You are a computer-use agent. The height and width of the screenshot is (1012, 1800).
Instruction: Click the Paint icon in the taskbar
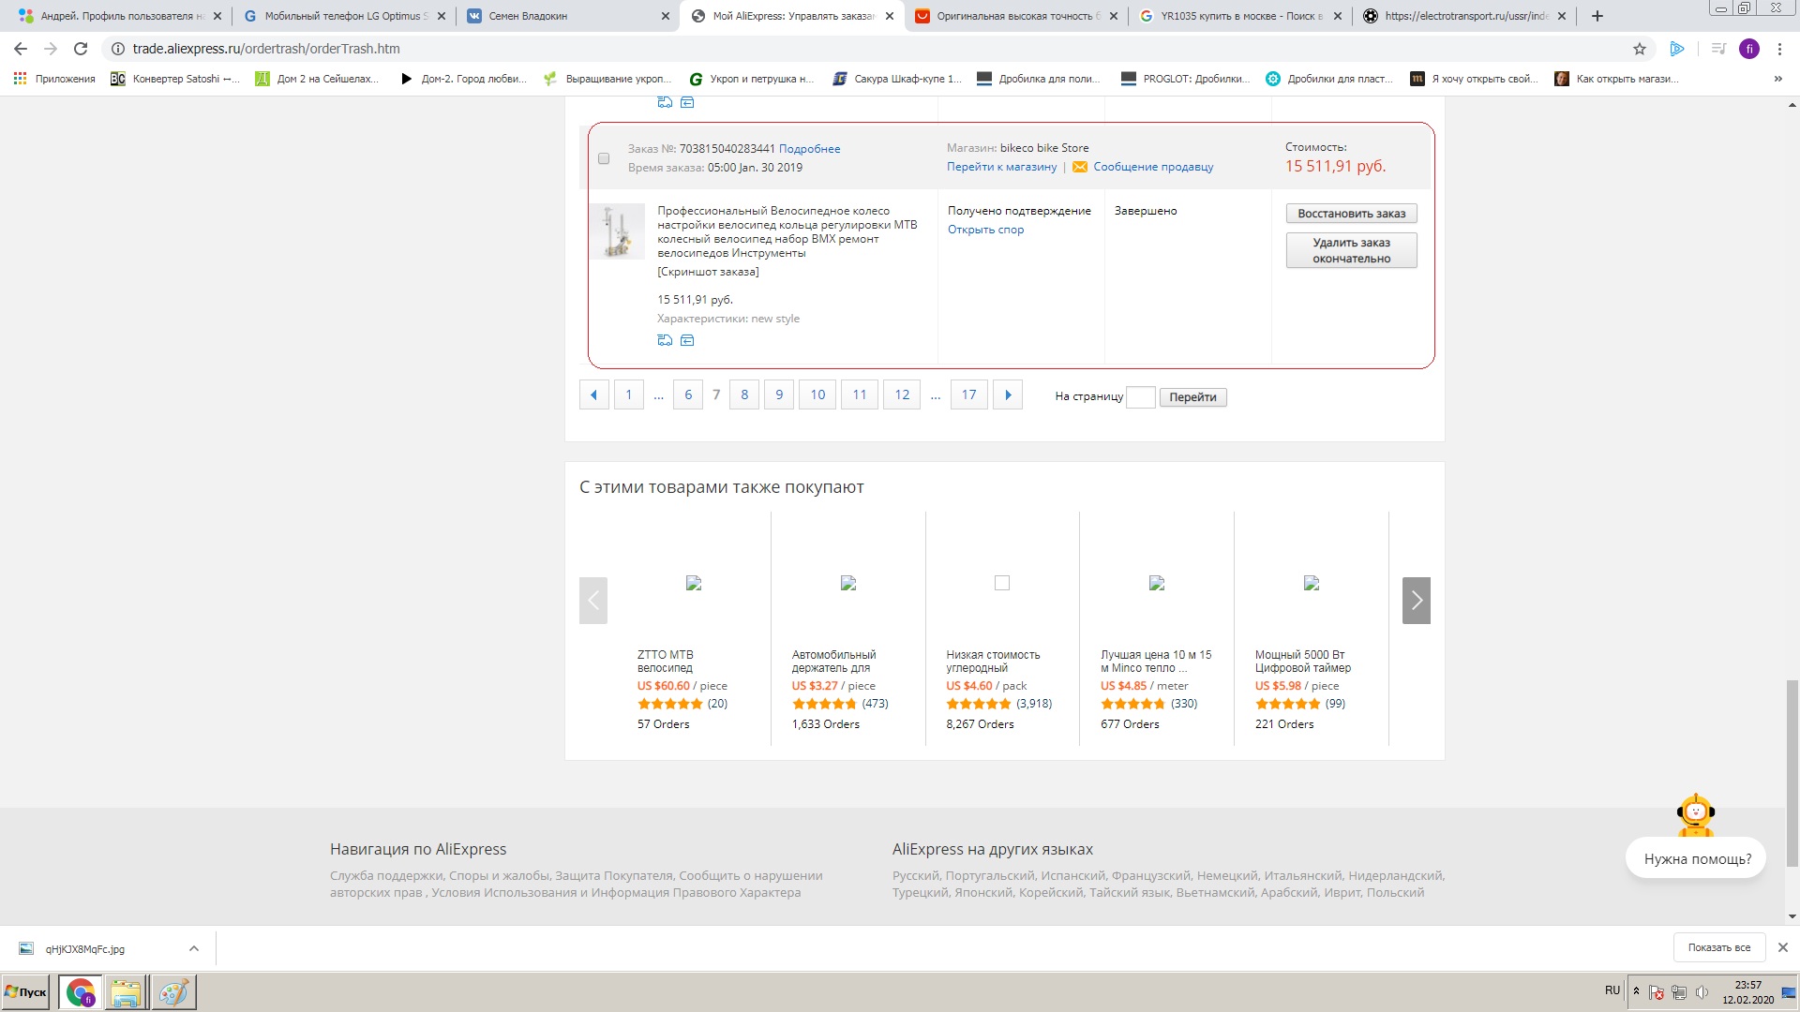click(x=173, y=991)
